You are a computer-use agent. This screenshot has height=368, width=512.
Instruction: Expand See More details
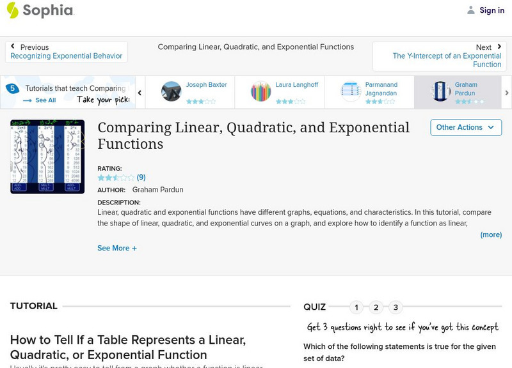117,248
